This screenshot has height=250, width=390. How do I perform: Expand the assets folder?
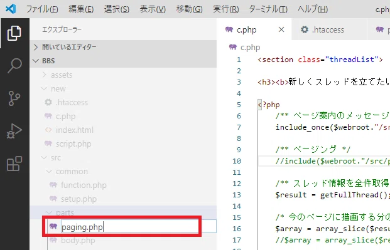pyautogui.click(x=44, y=75)
